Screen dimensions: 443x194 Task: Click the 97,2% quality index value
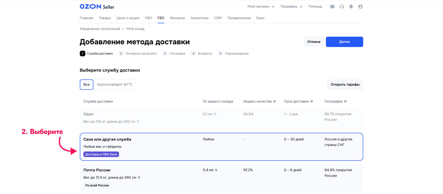[248, 170]
